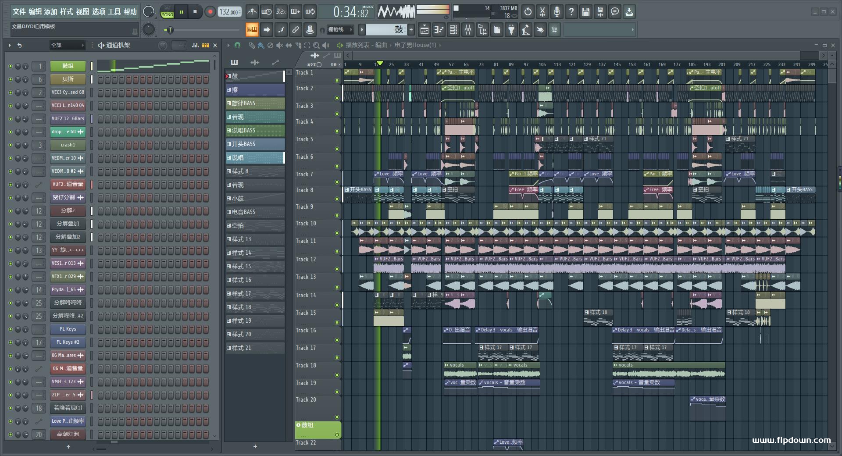Add a new channel with plus button
The height and width of the screenshot is (456, 842).
tap(68, 447)
